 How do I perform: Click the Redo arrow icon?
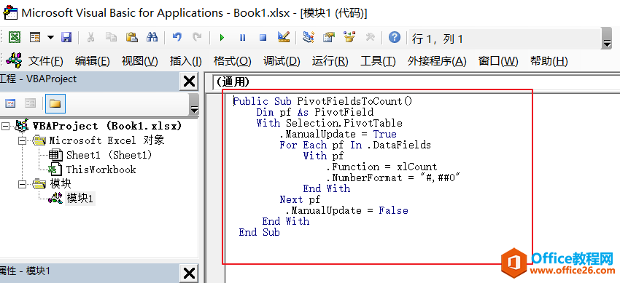tap(197, 37)
